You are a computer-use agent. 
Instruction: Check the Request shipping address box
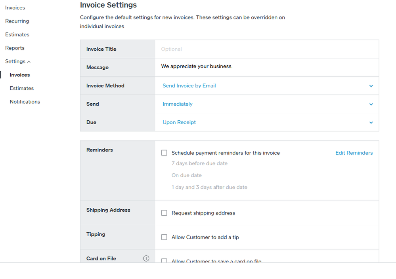pos(164,213)
